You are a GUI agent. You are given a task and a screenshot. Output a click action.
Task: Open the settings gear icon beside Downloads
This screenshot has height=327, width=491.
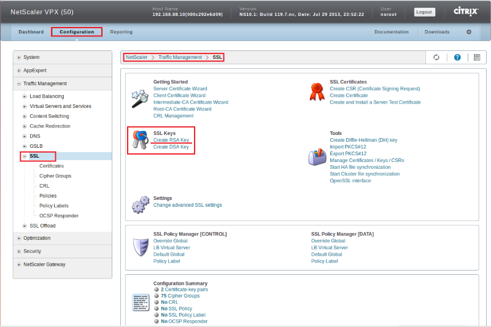(x=469, y=32)
